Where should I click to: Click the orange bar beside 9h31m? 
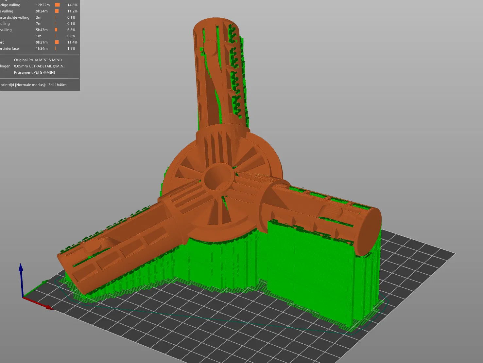click(x=57, y=42)
